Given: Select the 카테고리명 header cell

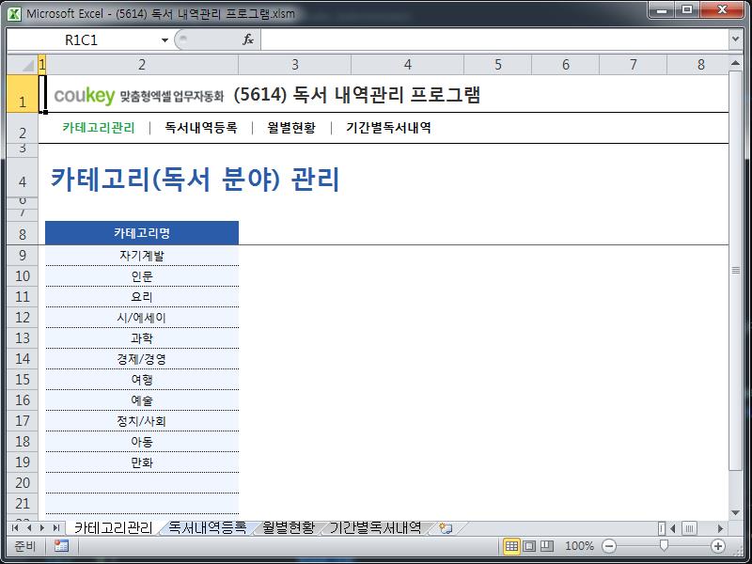Looking at the screenshot, I should tap(142, 233).
